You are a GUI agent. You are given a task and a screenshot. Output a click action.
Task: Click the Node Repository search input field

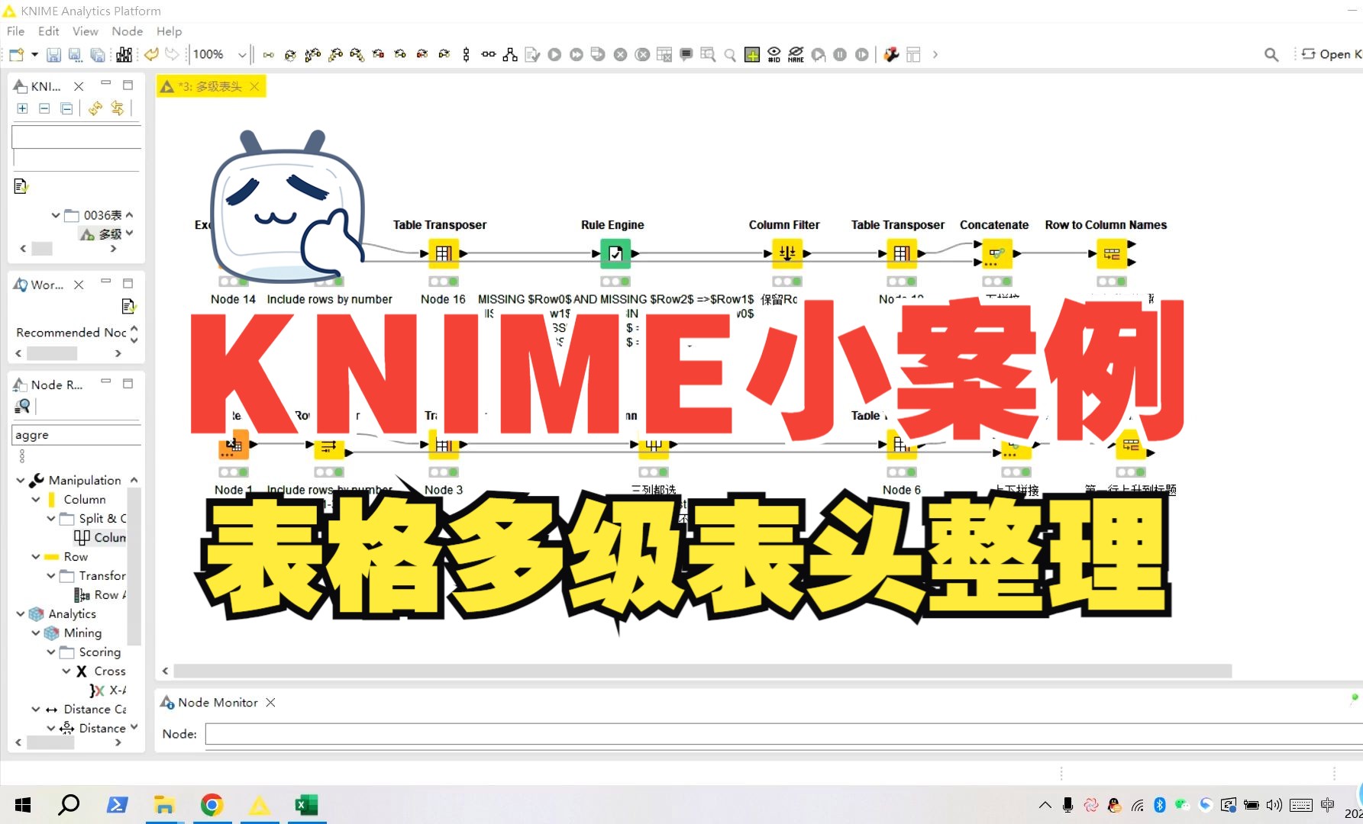coord(76,435)
